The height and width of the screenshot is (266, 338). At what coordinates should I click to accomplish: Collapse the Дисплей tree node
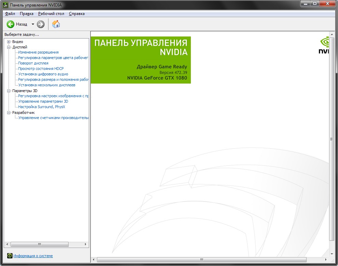click(9, 47)
